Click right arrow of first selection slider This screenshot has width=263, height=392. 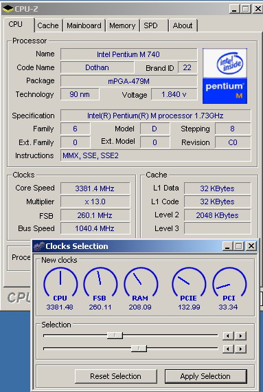[240, 336]
